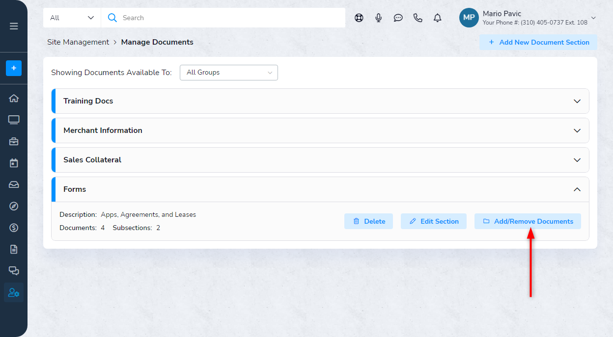Image resolution: width=613 pixels, height=337 pixels.
Task: Open the briefcase icon in sidebar
Action: click(14, 142)
